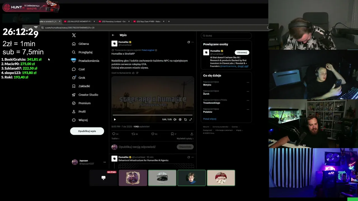358x201 pixels.
Task: Mute the video with the speaker icon
Action: 175,119
